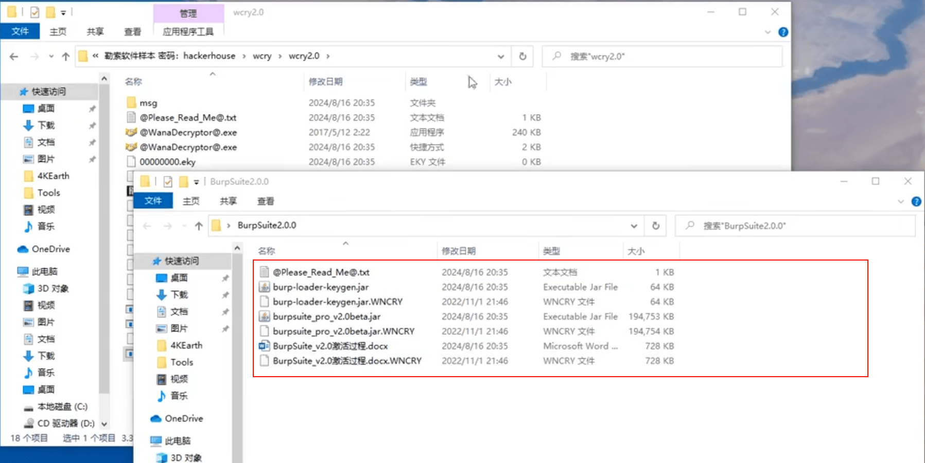Viewport: 925px width, 463px height.
Task: Refresh the wcry2.0 folder view
Action: coord(522,56)
